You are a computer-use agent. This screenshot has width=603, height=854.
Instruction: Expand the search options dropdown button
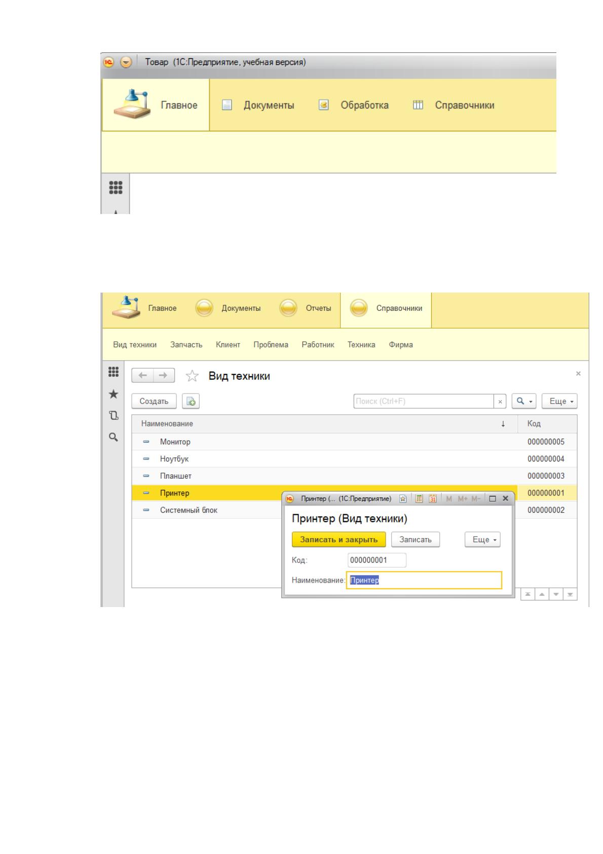(524, 401)
